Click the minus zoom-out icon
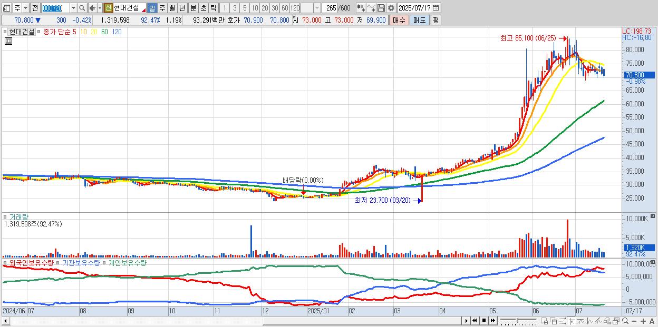Viewport: 658px width, 327px height. coord(634,321)
